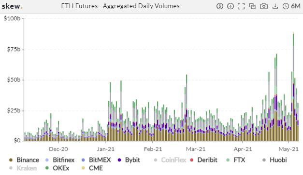Toggle the Bitfinex series in legend
This screenshot has width=303, height=175.
60,160
